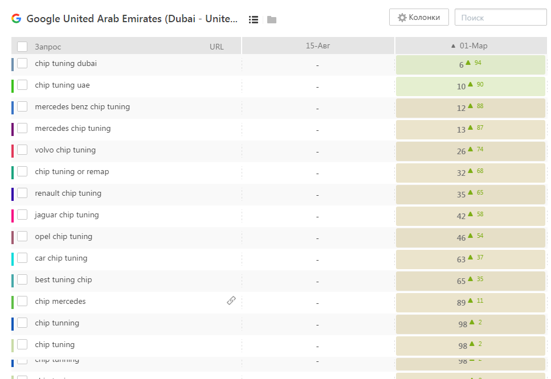Toggle the select-all checkbox in header
Viewport: 551px width, 379px height.
pyautogui.click(x=22, y=47)
